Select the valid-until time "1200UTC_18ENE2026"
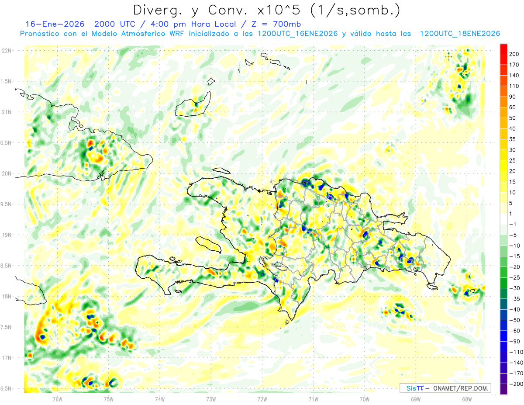The image size is (524, 405). coord(460,34)
